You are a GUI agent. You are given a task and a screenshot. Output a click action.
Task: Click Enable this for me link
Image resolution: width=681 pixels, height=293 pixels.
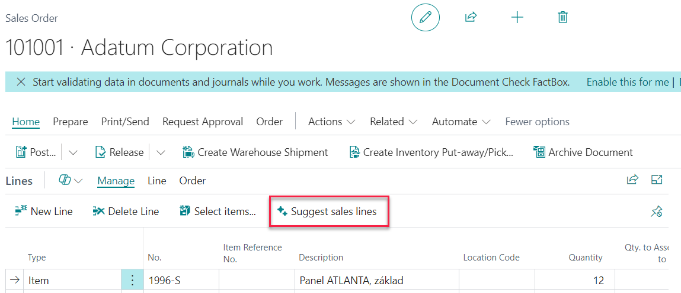(628, 82)
